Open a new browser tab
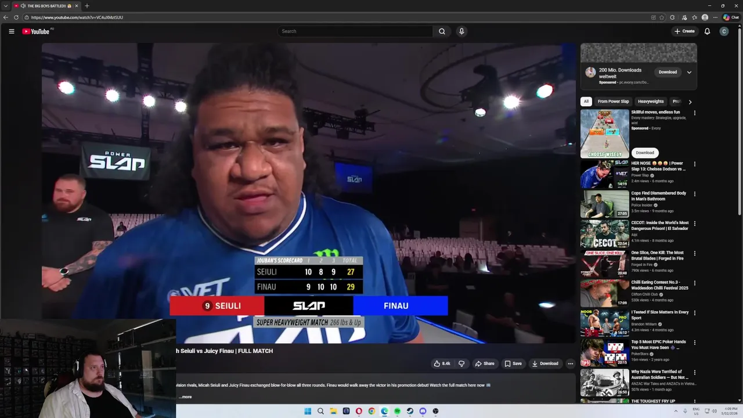Viewport: 743px width, 418px height. point(86,6)
